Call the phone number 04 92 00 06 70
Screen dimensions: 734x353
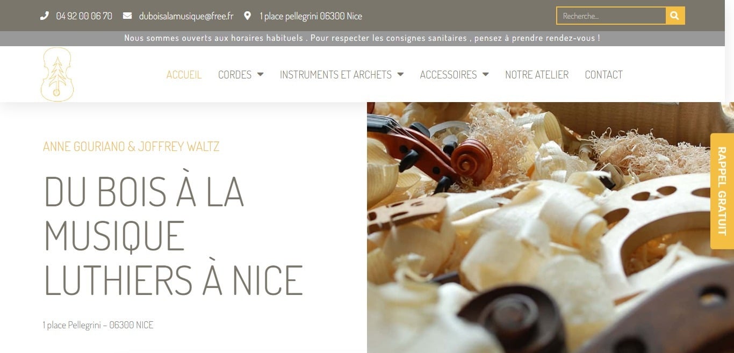(84, 16)
